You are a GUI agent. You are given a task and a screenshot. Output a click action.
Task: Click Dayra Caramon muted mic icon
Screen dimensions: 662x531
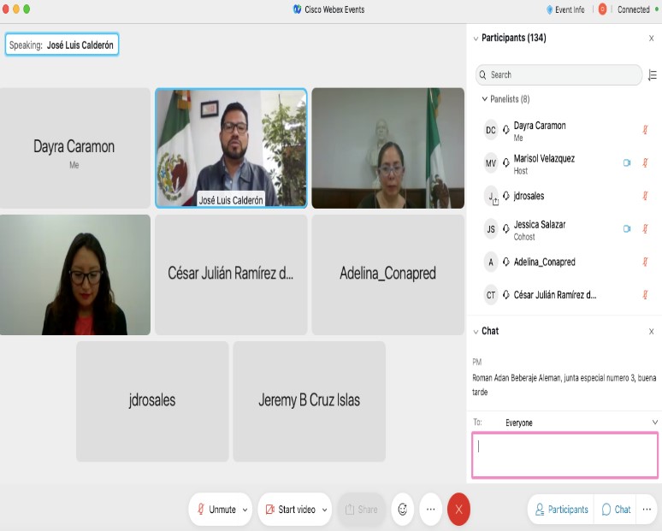645,130
